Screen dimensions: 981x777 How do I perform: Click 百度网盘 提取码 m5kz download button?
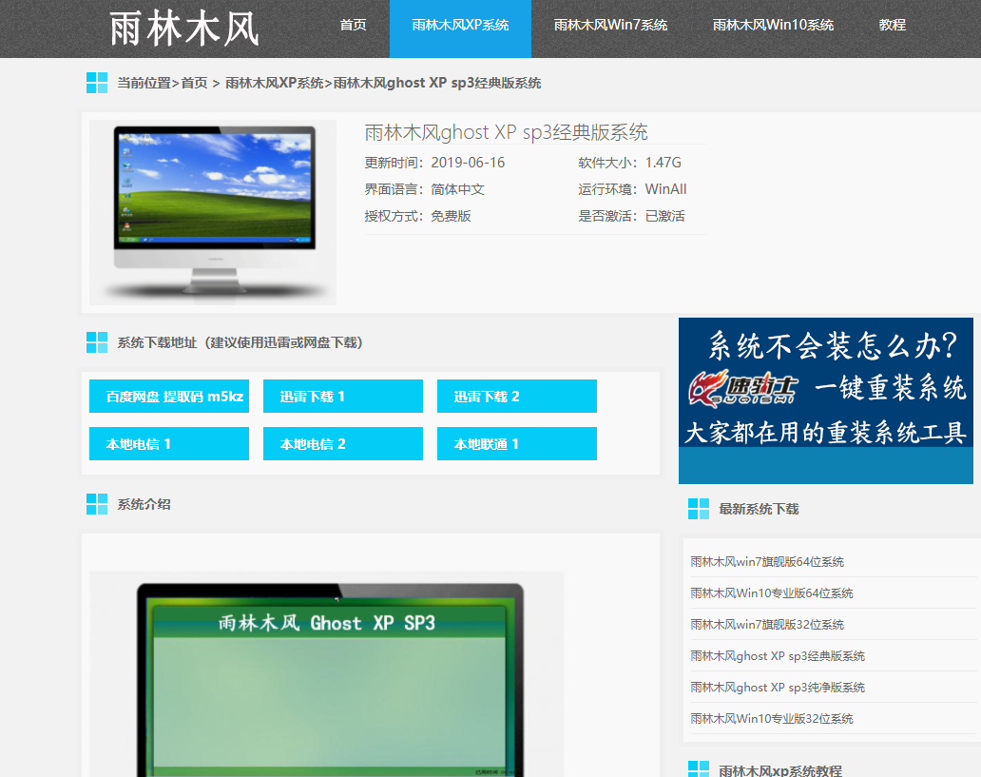[169, 397]
